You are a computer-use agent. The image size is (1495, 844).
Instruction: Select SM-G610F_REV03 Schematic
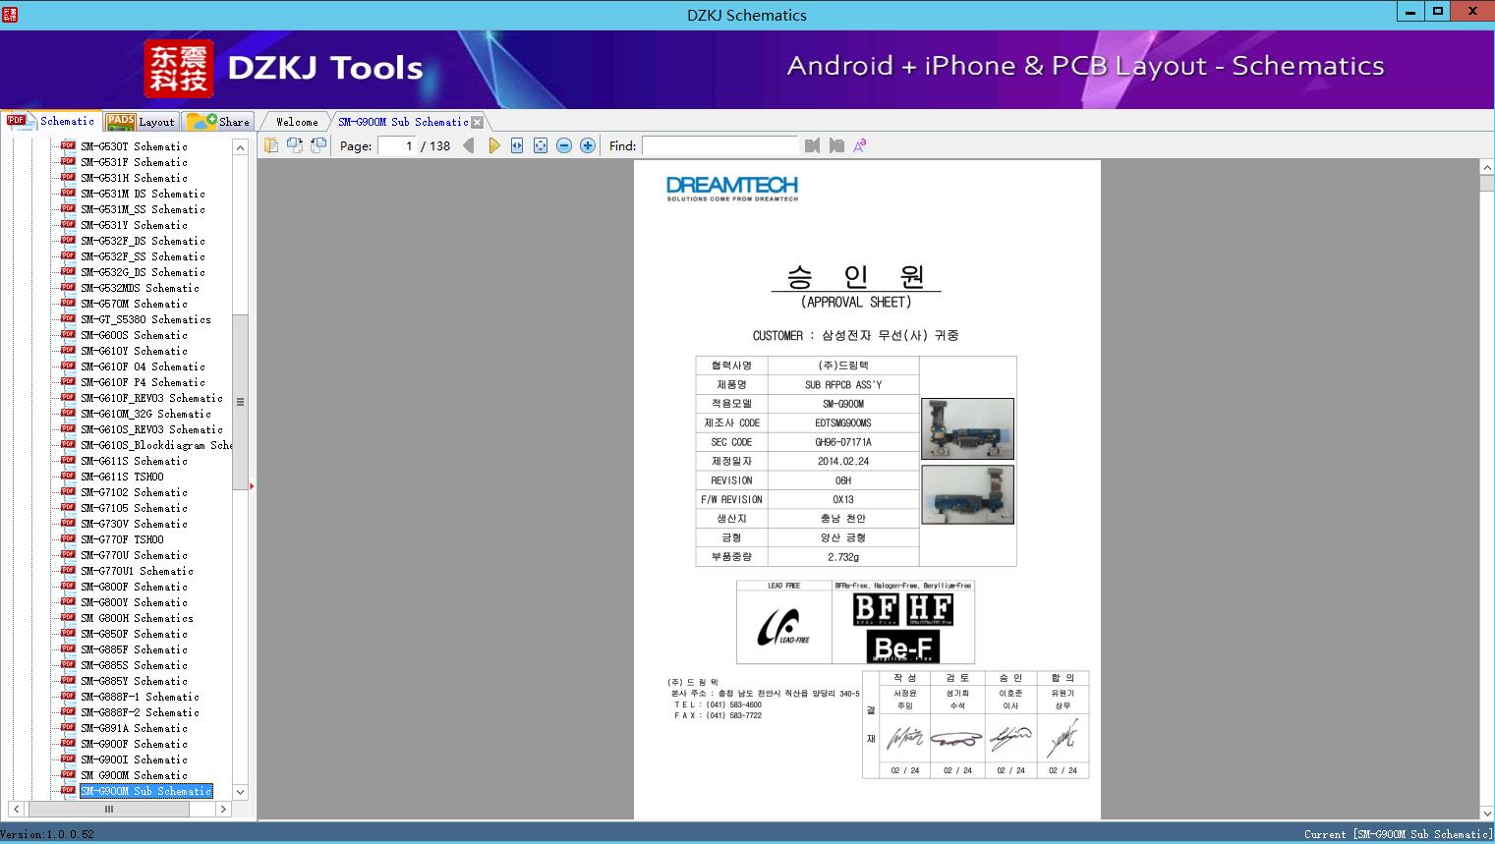(x=151, y=398)
